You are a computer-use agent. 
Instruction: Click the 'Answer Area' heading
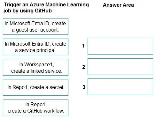118,5
